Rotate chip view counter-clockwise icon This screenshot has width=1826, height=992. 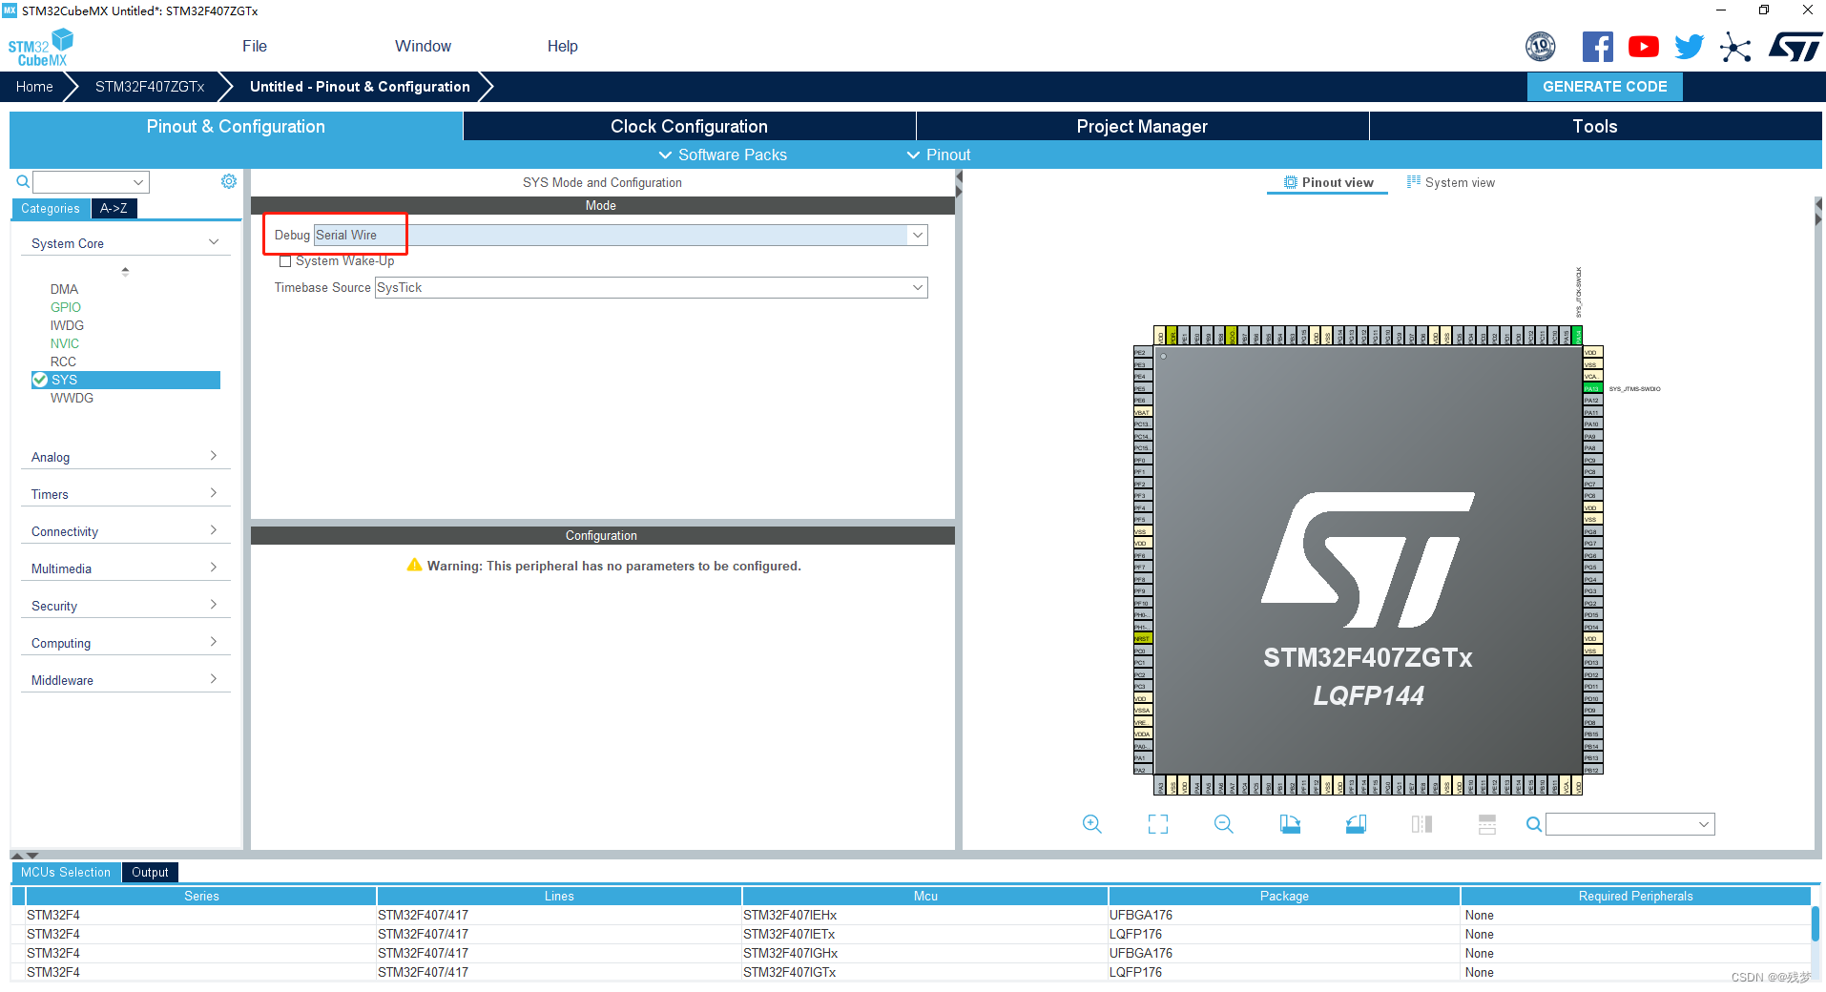[1356, 824]
